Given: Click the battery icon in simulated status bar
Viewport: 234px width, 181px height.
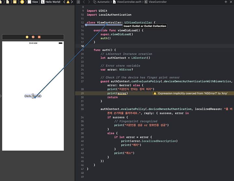Looking at the screenshot, I should 60,43.
